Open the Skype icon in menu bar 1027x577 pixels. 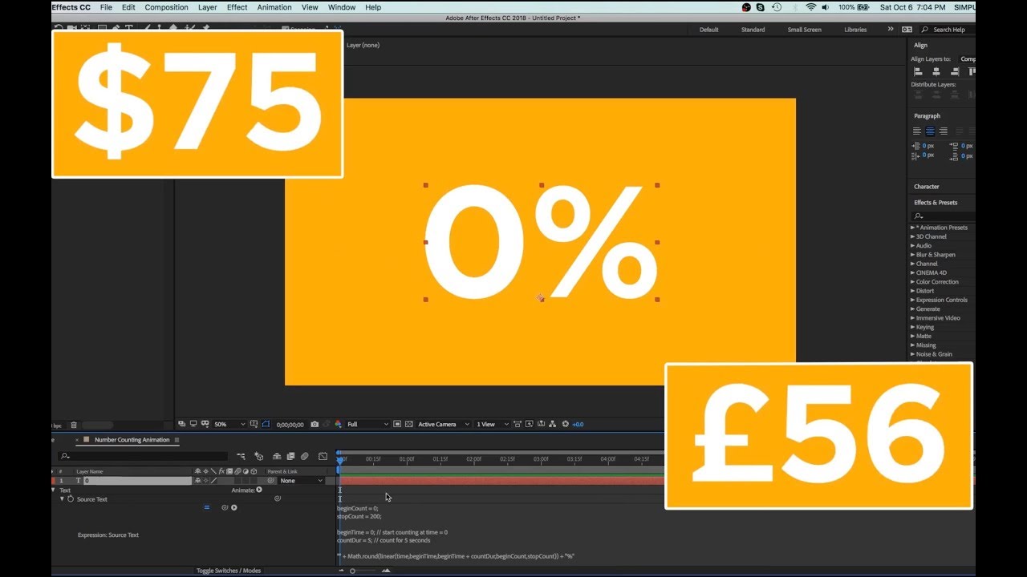click(761, 7)
